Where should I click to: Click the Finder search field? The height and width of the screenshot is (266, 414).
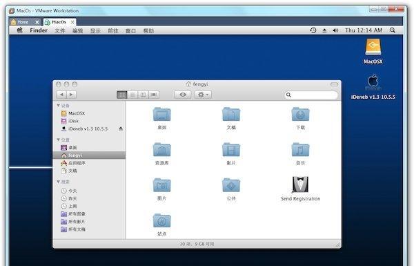tap(311, 95)
